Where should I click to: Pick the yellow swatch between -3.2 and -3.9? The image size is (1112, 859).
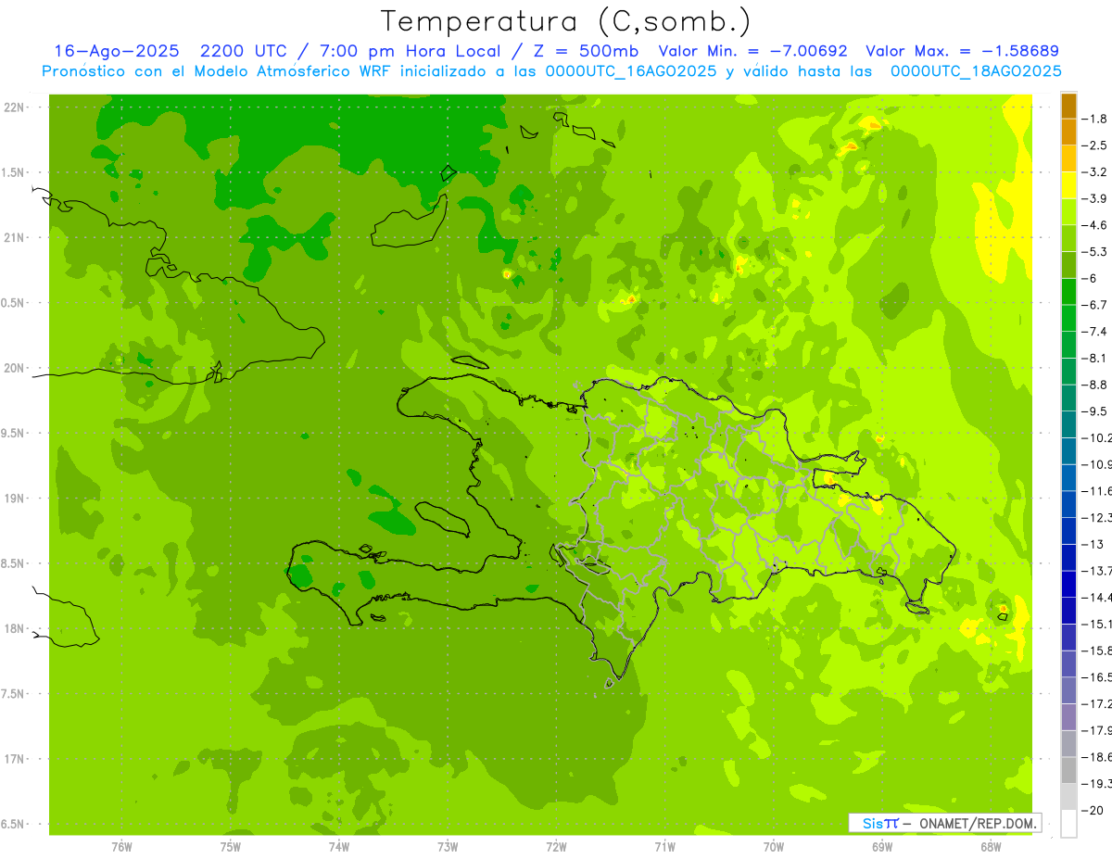[1068, 185]
